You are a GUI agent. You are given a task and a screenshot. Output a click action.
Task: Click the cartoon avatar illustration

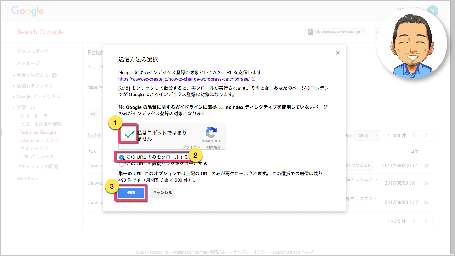pyautogui.click(x=411, y=43)
